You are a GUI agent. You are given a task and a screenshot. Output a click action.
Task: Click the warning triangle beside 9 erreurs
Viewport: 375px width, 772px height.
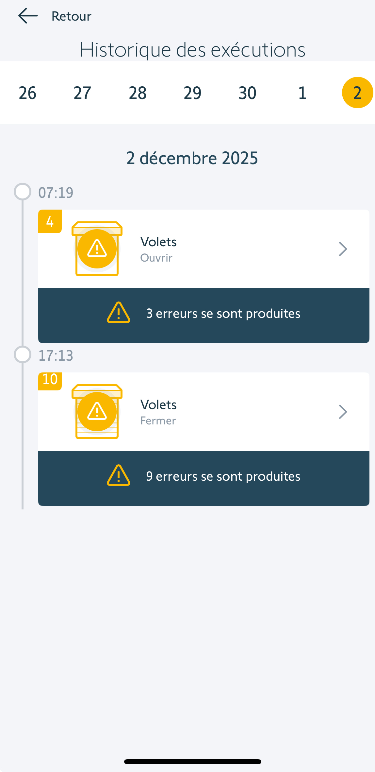[119, 476]
